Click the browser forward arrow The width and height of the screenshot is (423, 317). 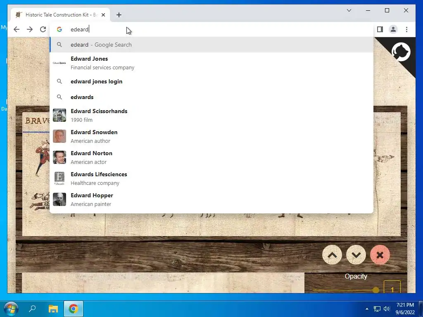click(30, 29)
